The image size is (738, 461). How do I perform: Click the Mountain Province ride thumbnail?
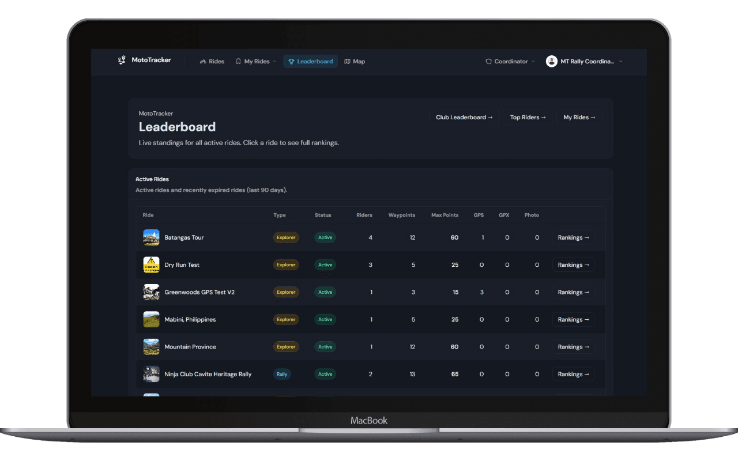tap(151, 346)
